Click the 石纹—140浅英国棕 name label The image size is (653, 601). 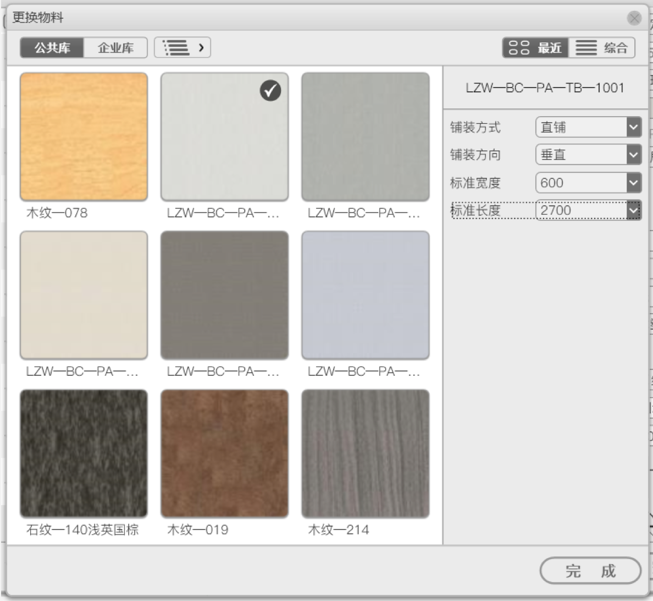click(x=82, y=529)
